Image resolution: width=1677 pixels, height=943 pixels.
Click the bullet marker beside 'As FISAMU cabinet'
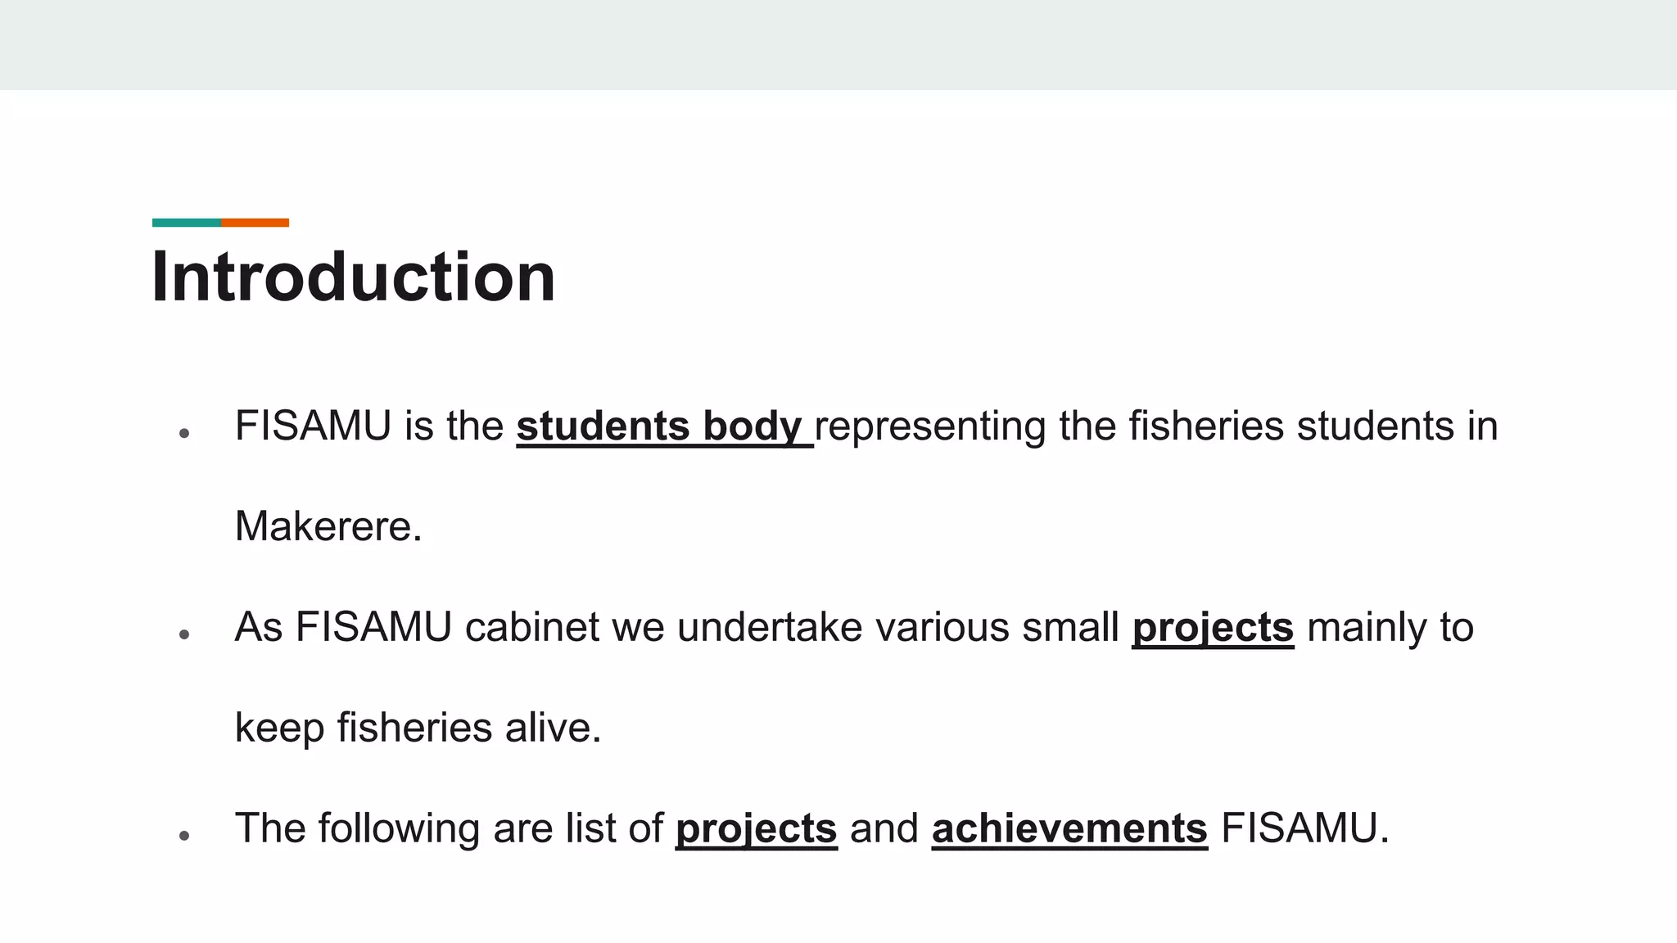tap(184, 634)
